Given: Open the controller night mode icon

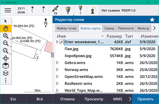Looking at the screenshot, I should coord(93,10).
